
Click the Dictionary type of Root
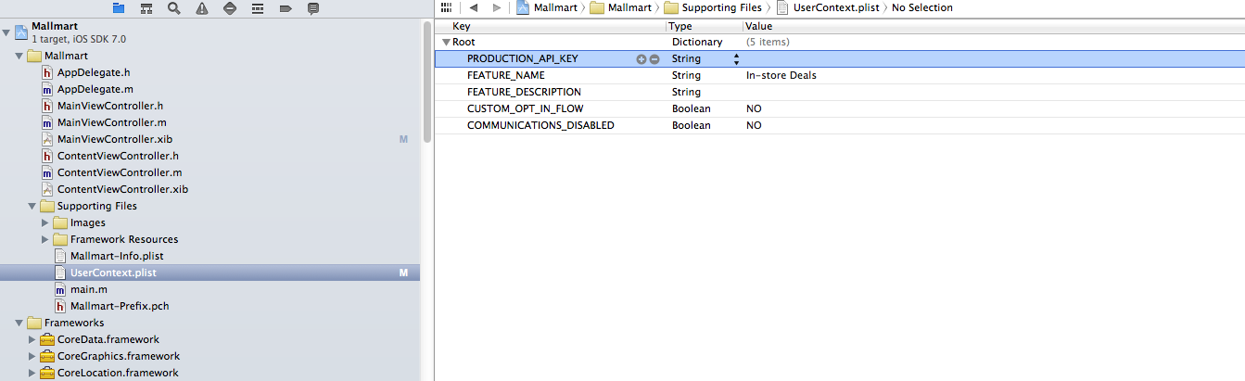696,42
